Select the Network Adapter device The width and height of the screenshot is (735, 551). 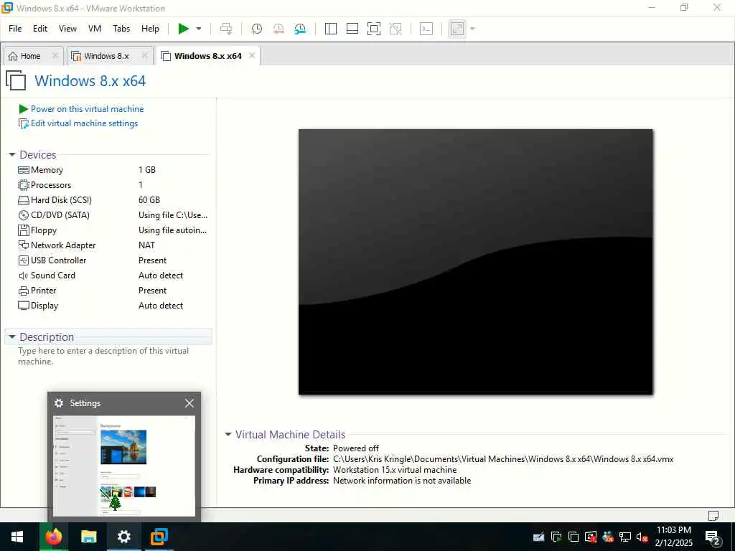pyautogui.click(x=113, y=245)
